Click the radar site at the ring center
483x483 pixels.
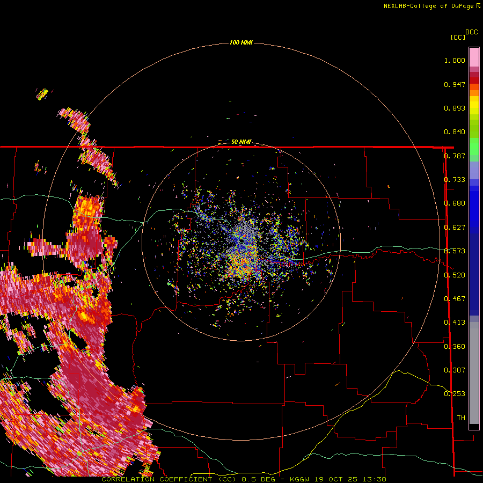[241, 240]
